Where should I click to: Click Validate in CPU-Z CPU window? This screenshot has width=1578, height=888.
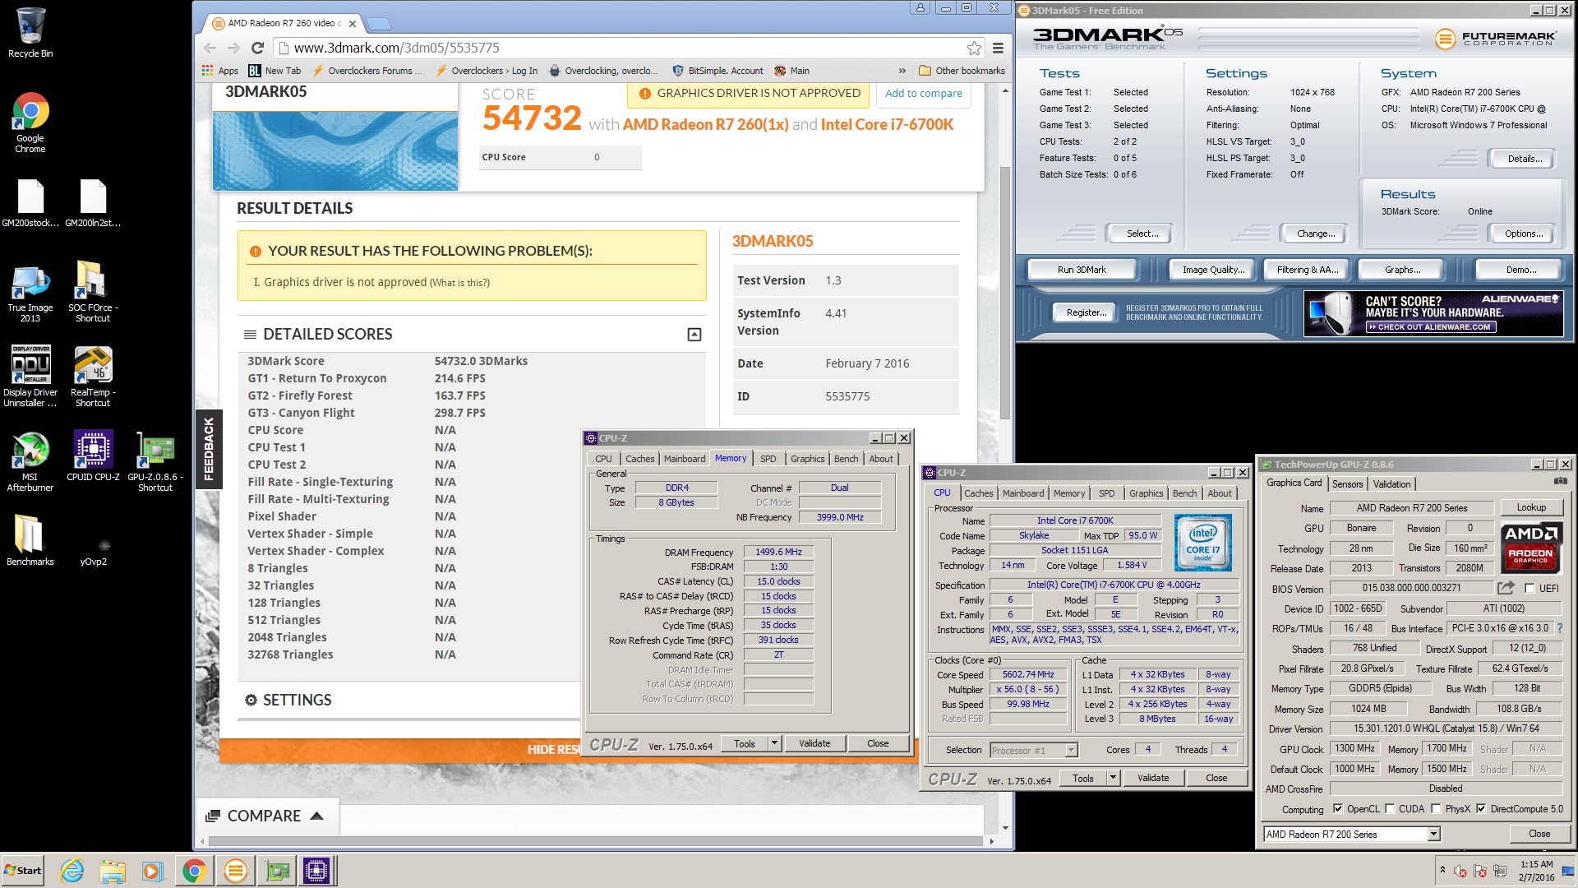1153,778
